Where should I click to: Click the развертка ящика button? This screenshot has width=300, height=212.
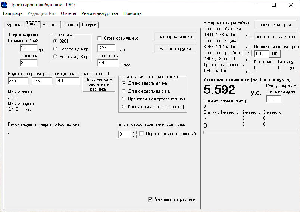pos(175,37)
